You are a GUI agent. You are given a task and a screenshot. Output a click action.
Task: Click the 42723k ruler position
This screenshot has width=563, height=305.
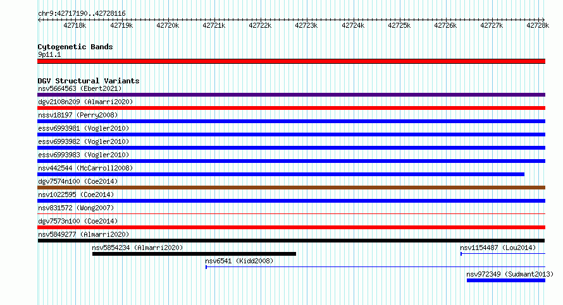click(306, 25)
